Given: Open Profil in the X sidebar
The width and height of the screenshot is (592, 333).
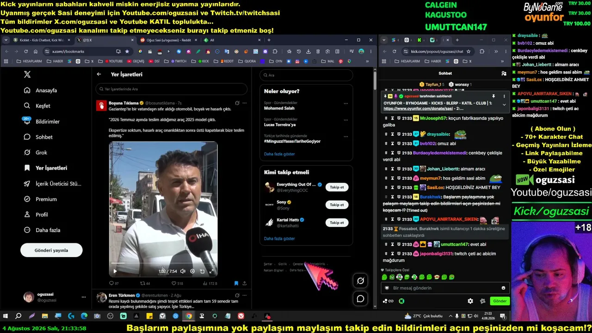Looking at the screenshot, I should (x=36, y=215).
